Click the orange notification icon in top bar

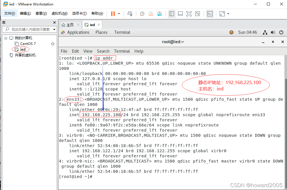pos(231,32)
